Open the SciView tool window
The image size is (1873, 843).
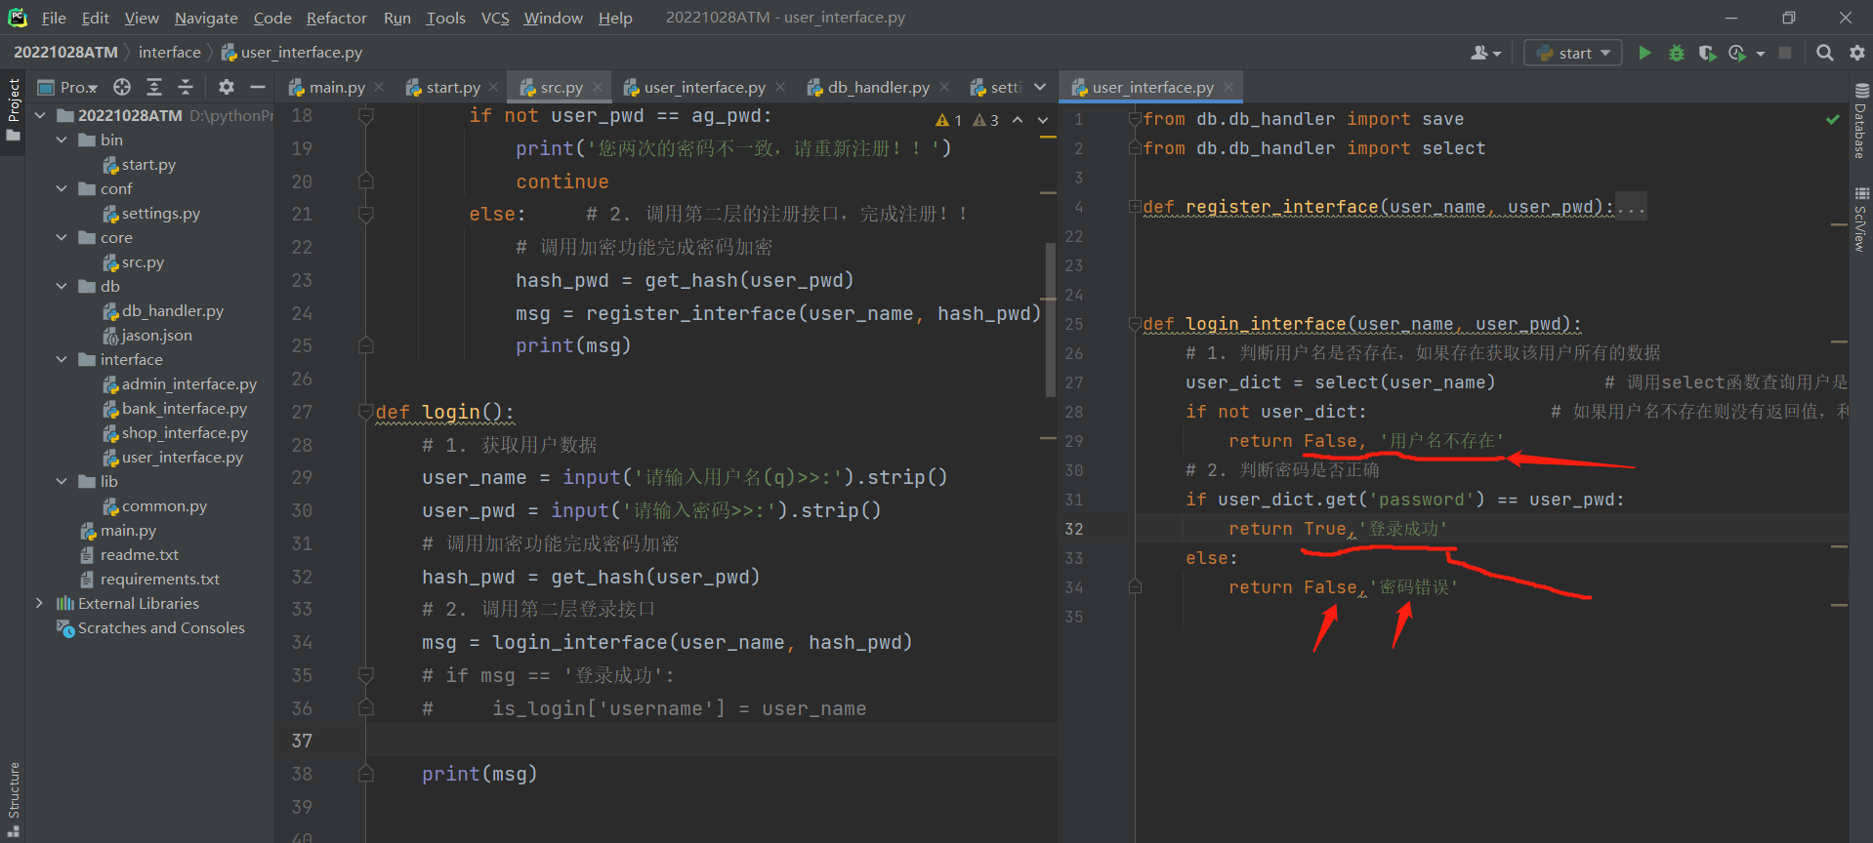(1860, 219)
